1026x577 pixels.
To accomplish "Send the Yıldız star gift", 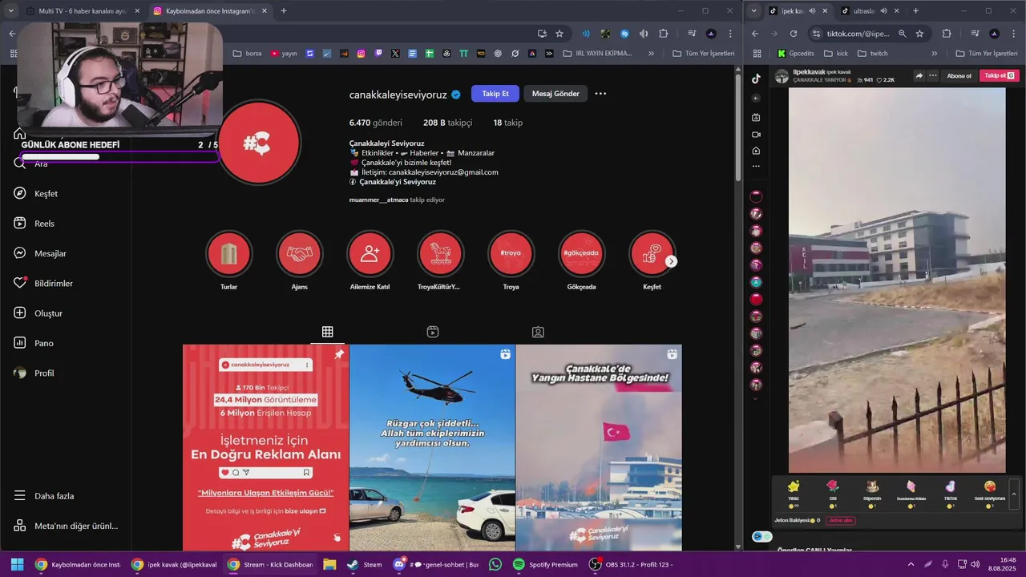I will 794,493.
